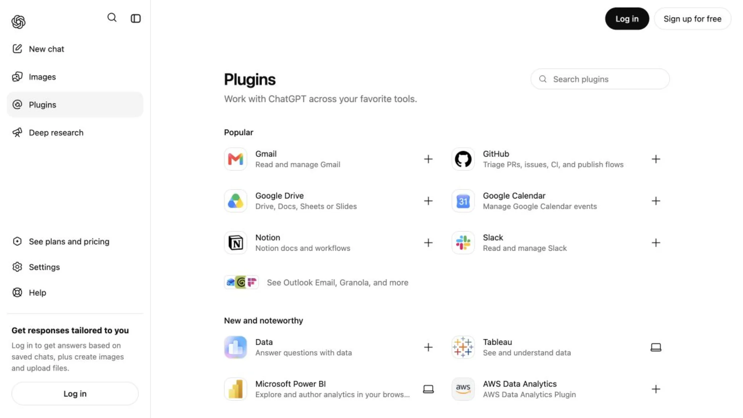Add the Gmail plugin with plus
Screen dimensions: 743x418
(428, 159)
